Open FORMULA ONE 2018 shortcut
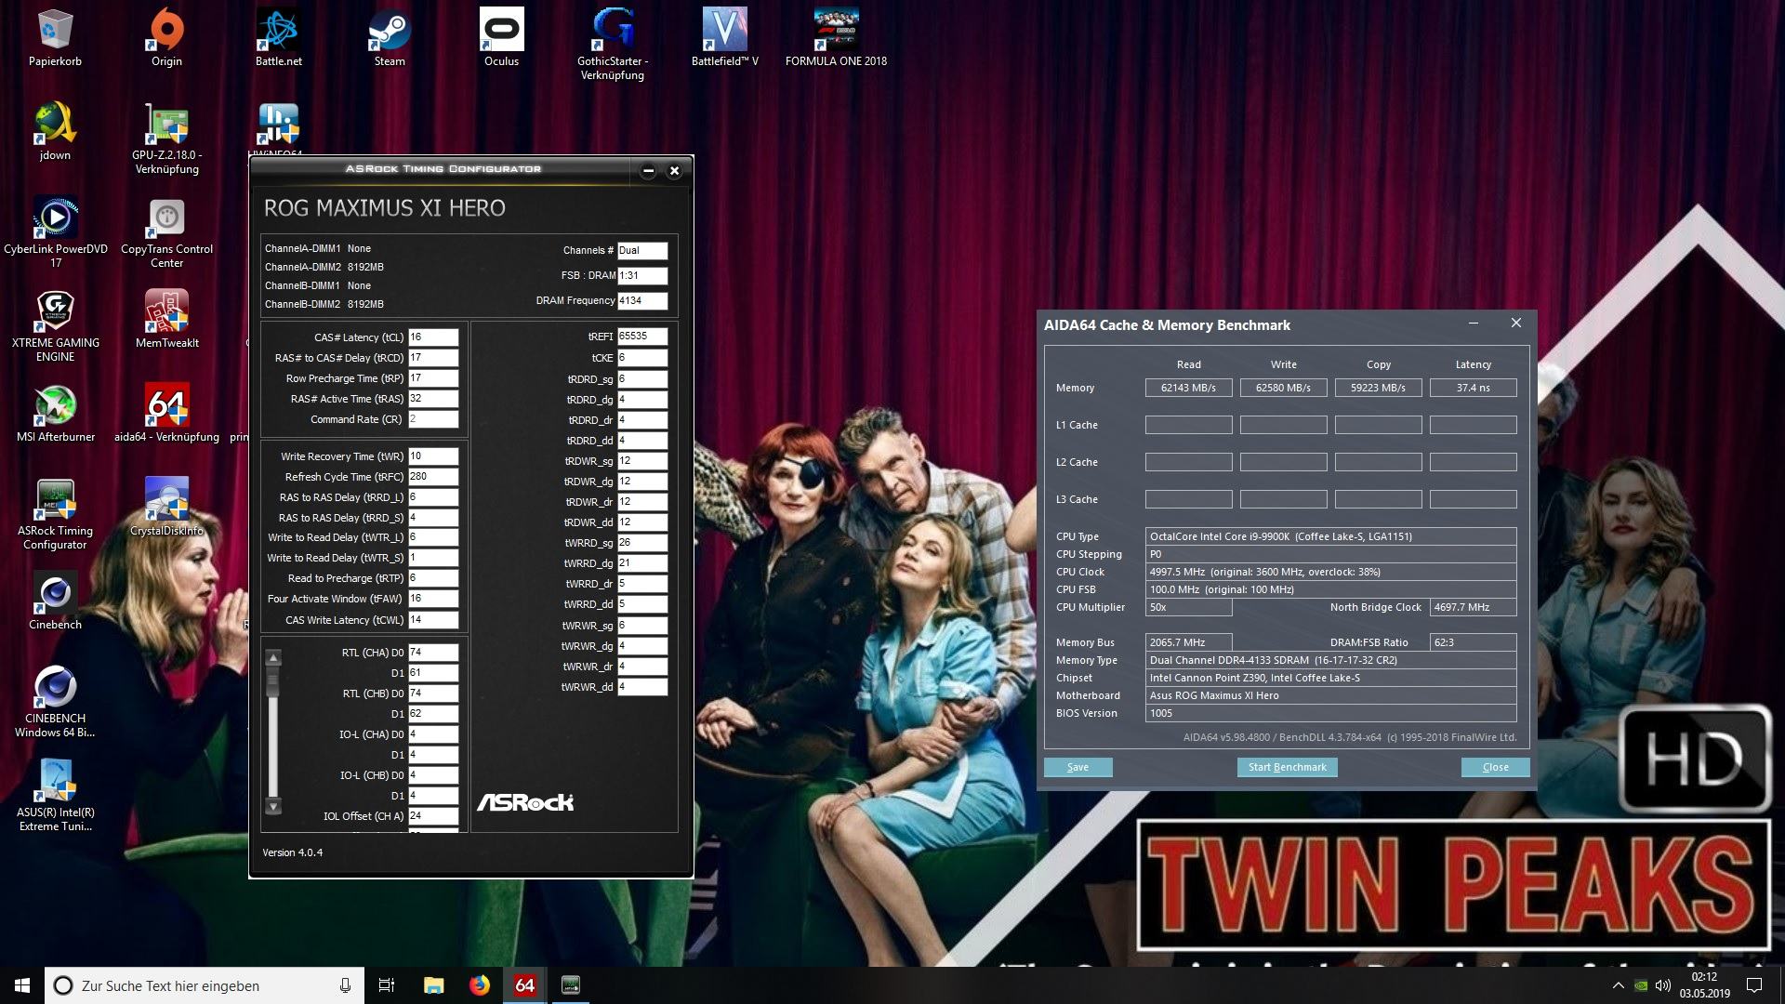The image size is (1785, 1004). pos(836,39)
